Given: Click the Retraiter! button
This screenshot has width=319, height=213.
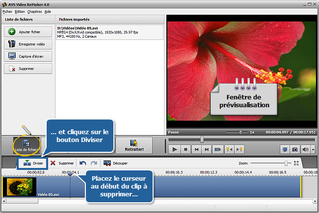Looking at the screenshot, I should click(x=133, y=145).
